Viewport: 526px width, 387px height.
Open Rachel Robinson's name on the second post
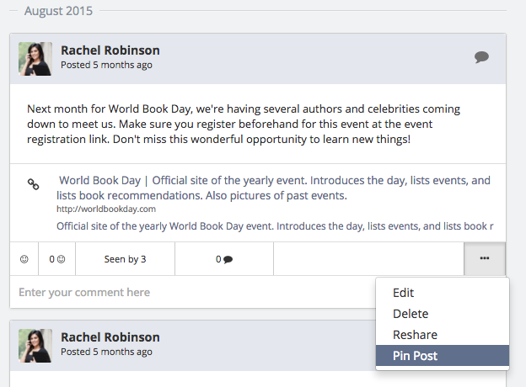110,337
